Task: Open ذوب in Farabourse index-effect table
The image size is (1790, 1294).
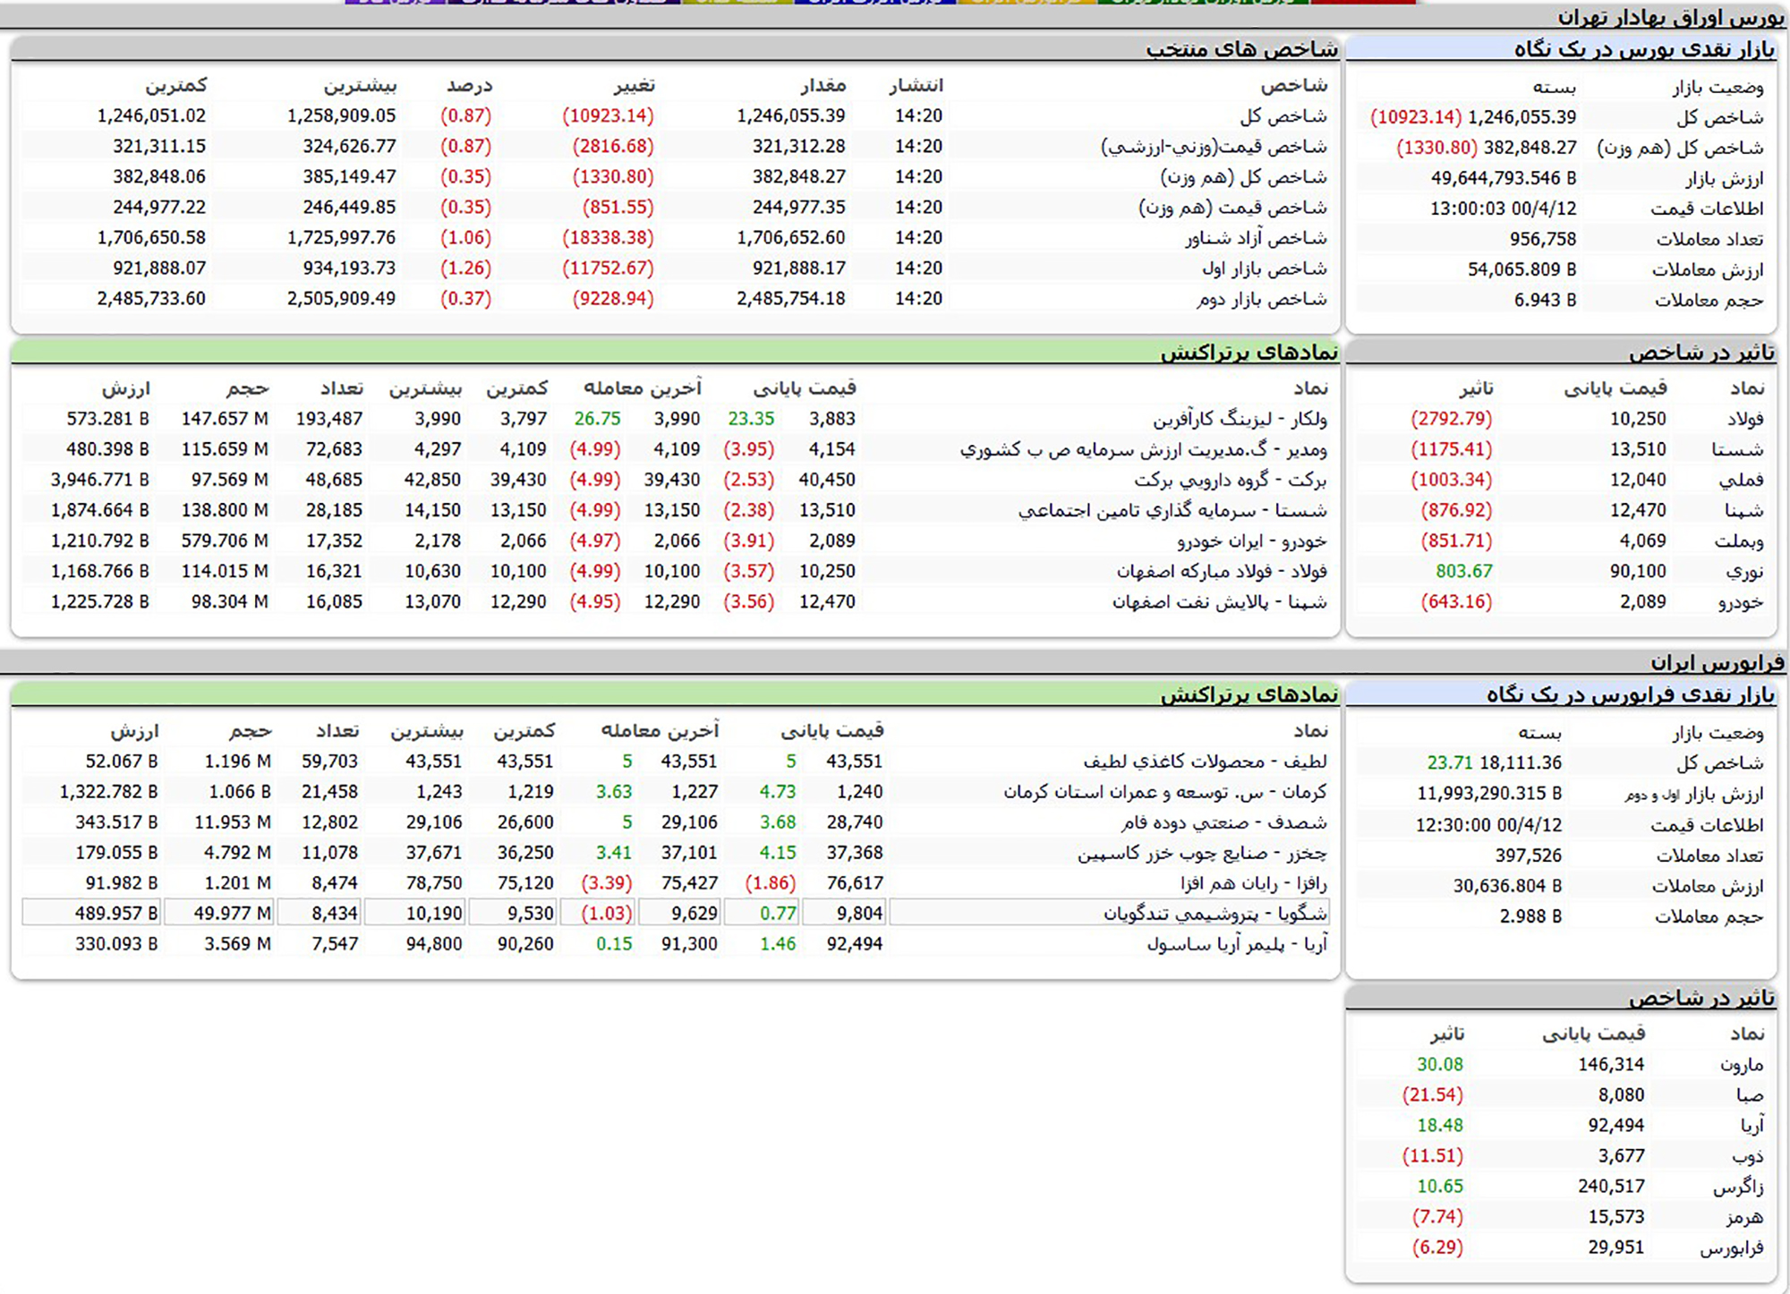Action: point(1747,1156)
